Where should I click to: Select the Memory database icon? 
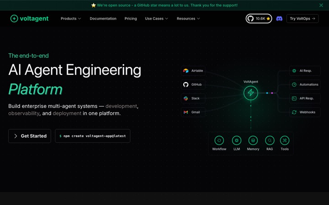[253, 140]
